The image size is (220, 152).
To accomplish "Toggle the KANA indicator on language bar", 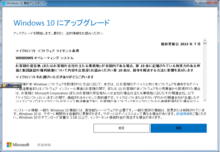I will tap(15, 86).
